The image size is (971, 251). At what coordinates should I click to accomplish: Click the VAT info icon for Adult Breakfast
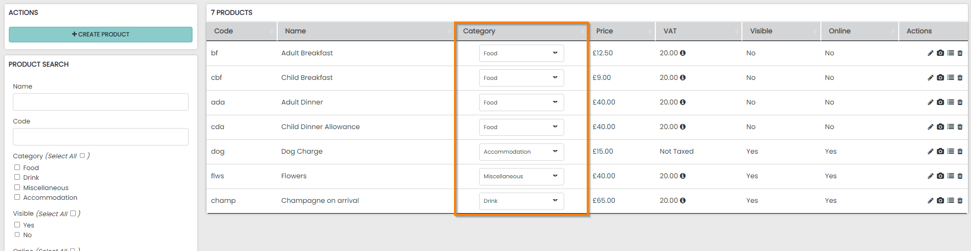(683, 53)
